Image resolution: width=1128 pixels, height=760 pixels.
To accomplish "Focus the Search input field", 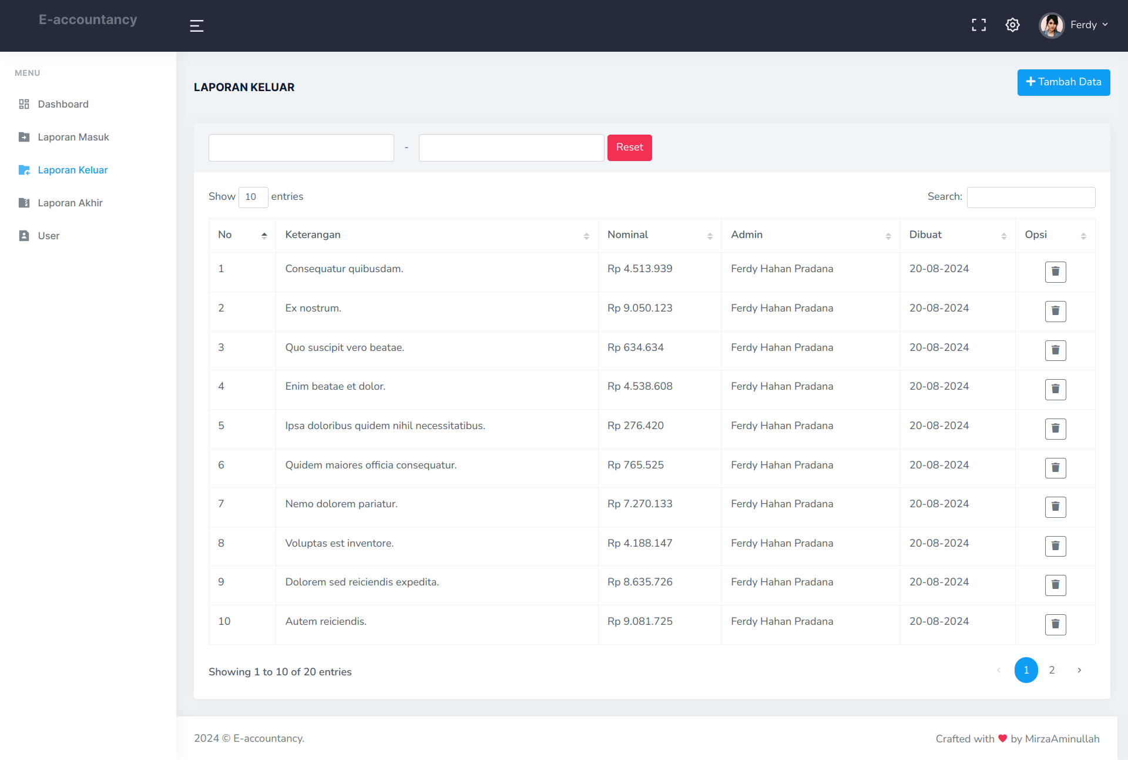I will pos(1030,197).
